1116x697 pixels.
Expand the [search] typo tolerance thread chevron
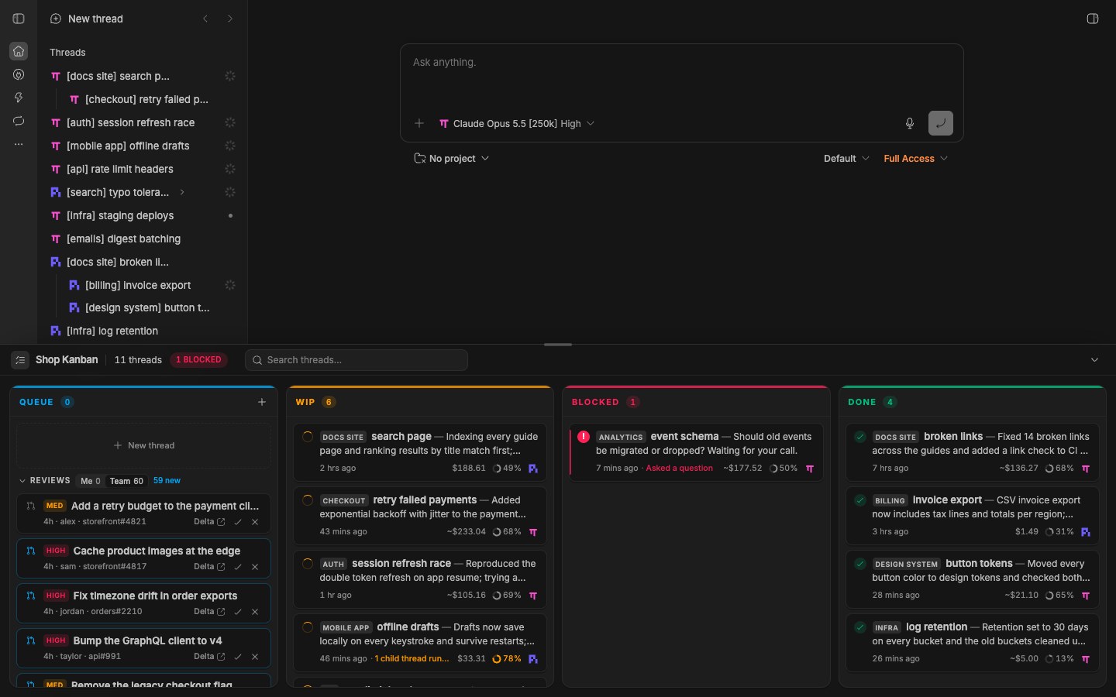tap(182, 192)
